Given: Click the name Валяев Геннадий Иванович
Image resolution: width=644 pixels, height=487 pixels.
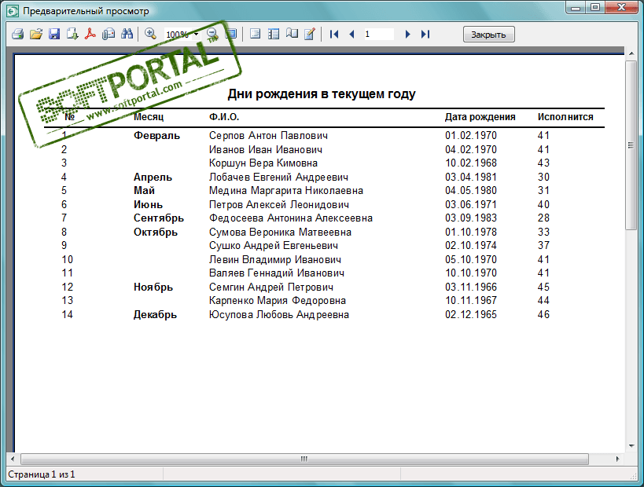Looking at the screenshot, I should 277,273.
